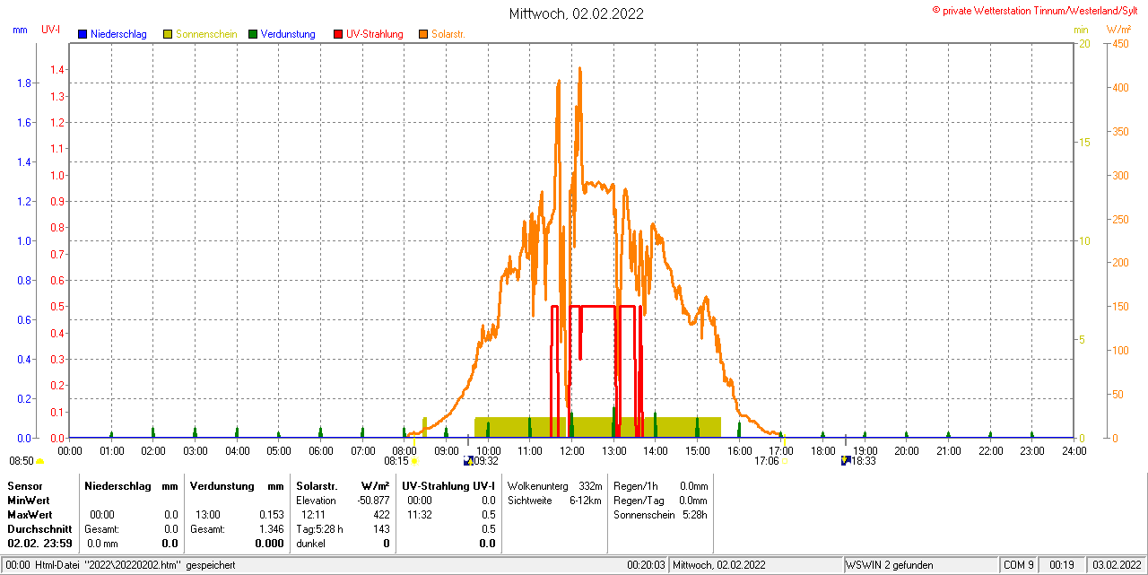Screen dimensions: 1148x575
Task: Click the UV-Strahlung UV-I column header in the table
Action: (x=448, y=485)
